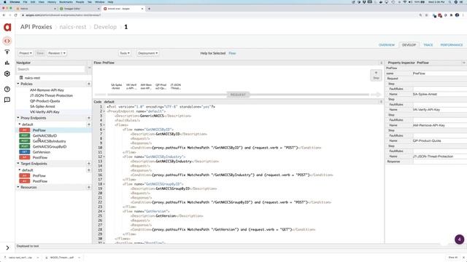Screen dimensions: 467x262
Task: Click the QP-Product-Quota step in flow
Action: pyautogui.click(x=161, y=87)
